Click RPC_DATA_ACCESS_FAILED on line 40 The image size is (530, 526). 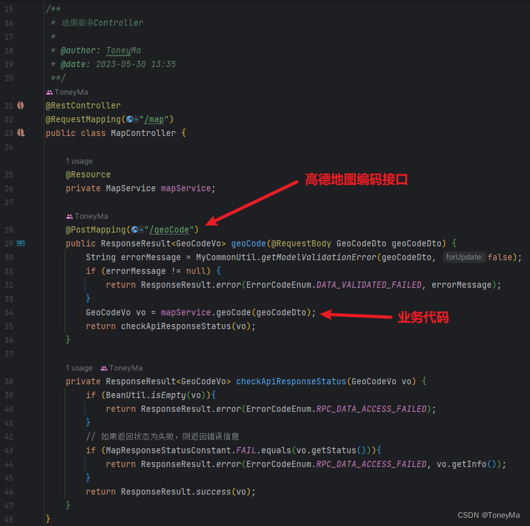tap(372, 409)
